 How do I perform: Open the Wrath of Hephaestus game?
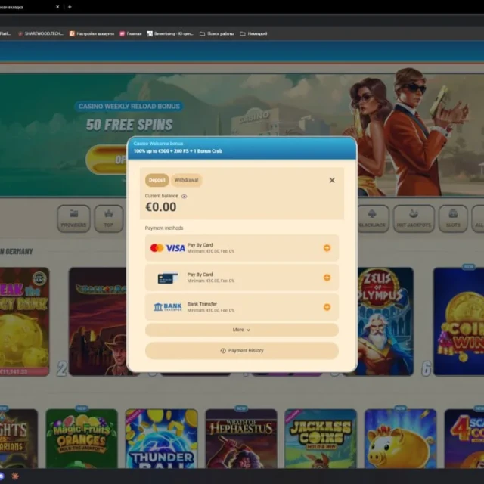point(241,439)
